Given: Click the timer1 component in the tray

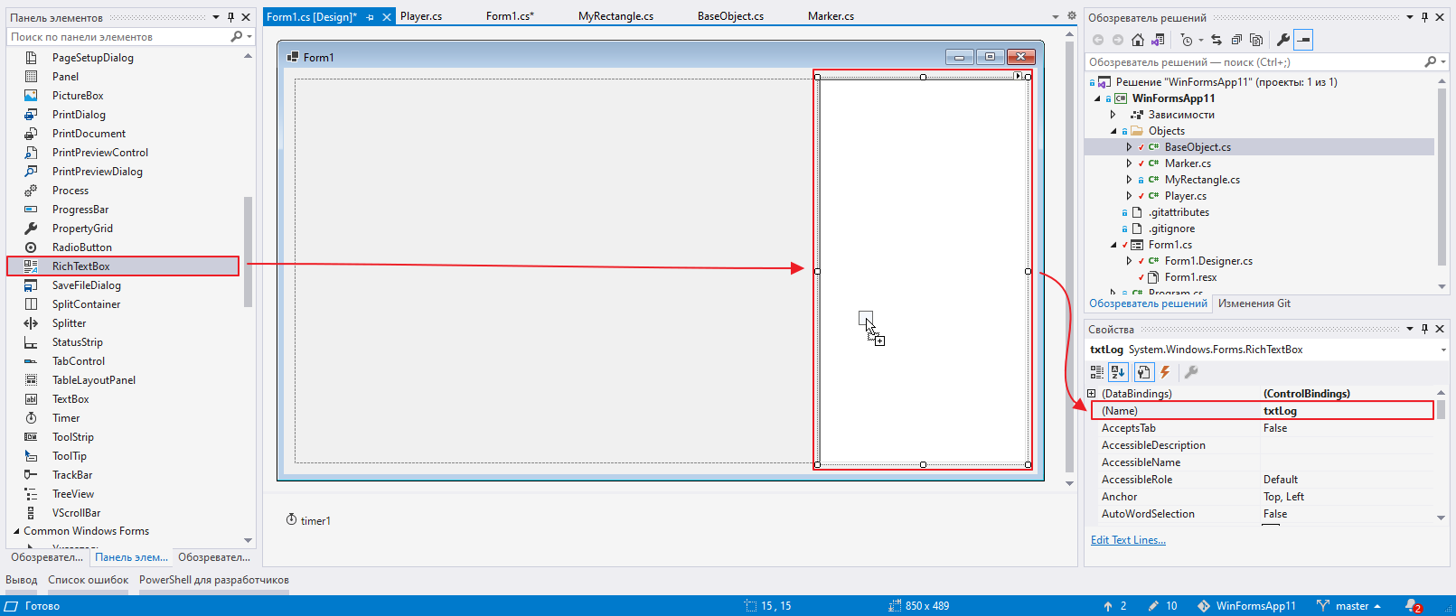Looking at the screenshot, I should 308,520.
